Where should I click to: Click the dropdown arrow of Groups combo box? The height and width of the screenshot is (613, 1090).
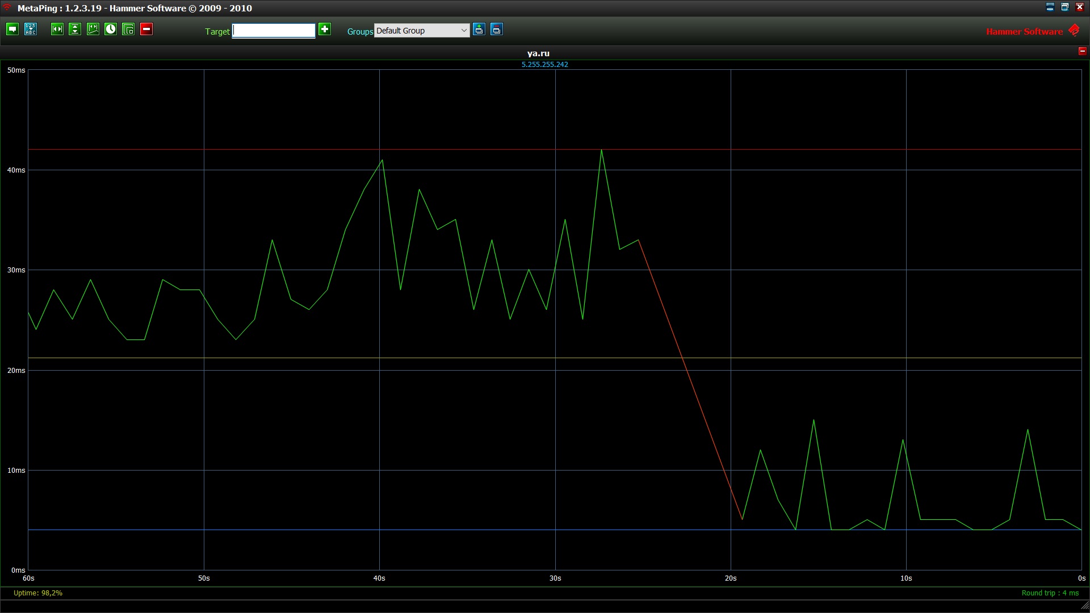(464, 31)
